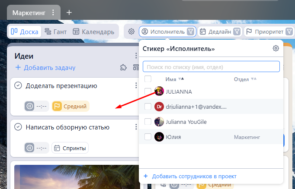Open the Доделать презентацию task
The width and height of the screenshot is (295, 189).
(61, 86)
